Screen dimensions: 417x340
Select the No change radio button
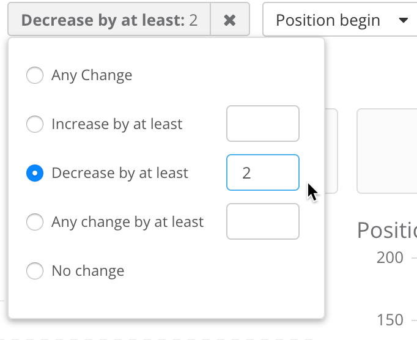point(35,271)
